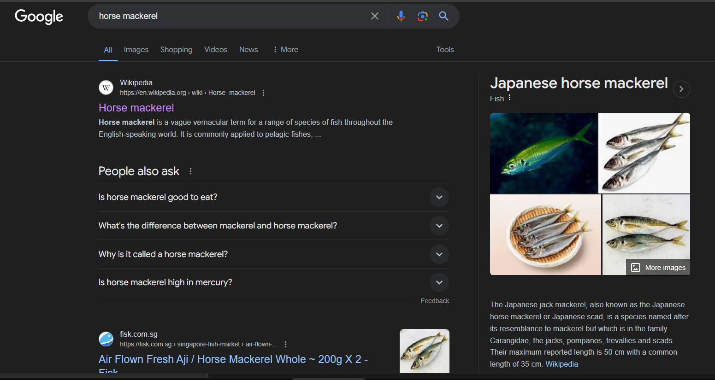Switch to the Shopping tab

tap(176, 49)
